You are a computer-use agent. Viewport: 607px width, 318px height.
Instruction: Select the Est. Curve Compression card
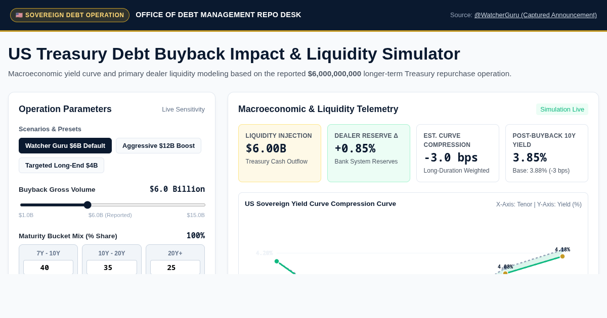458,153
